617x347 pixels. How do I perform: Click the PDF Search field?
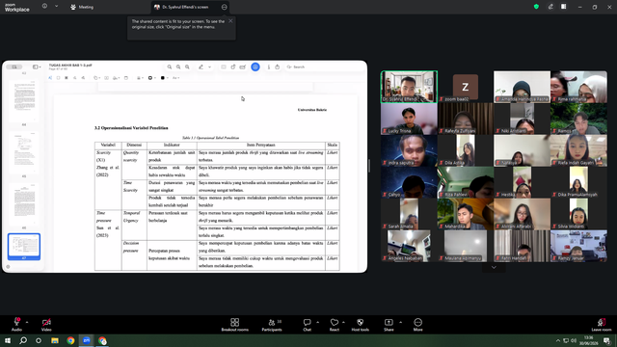[325, 67]
